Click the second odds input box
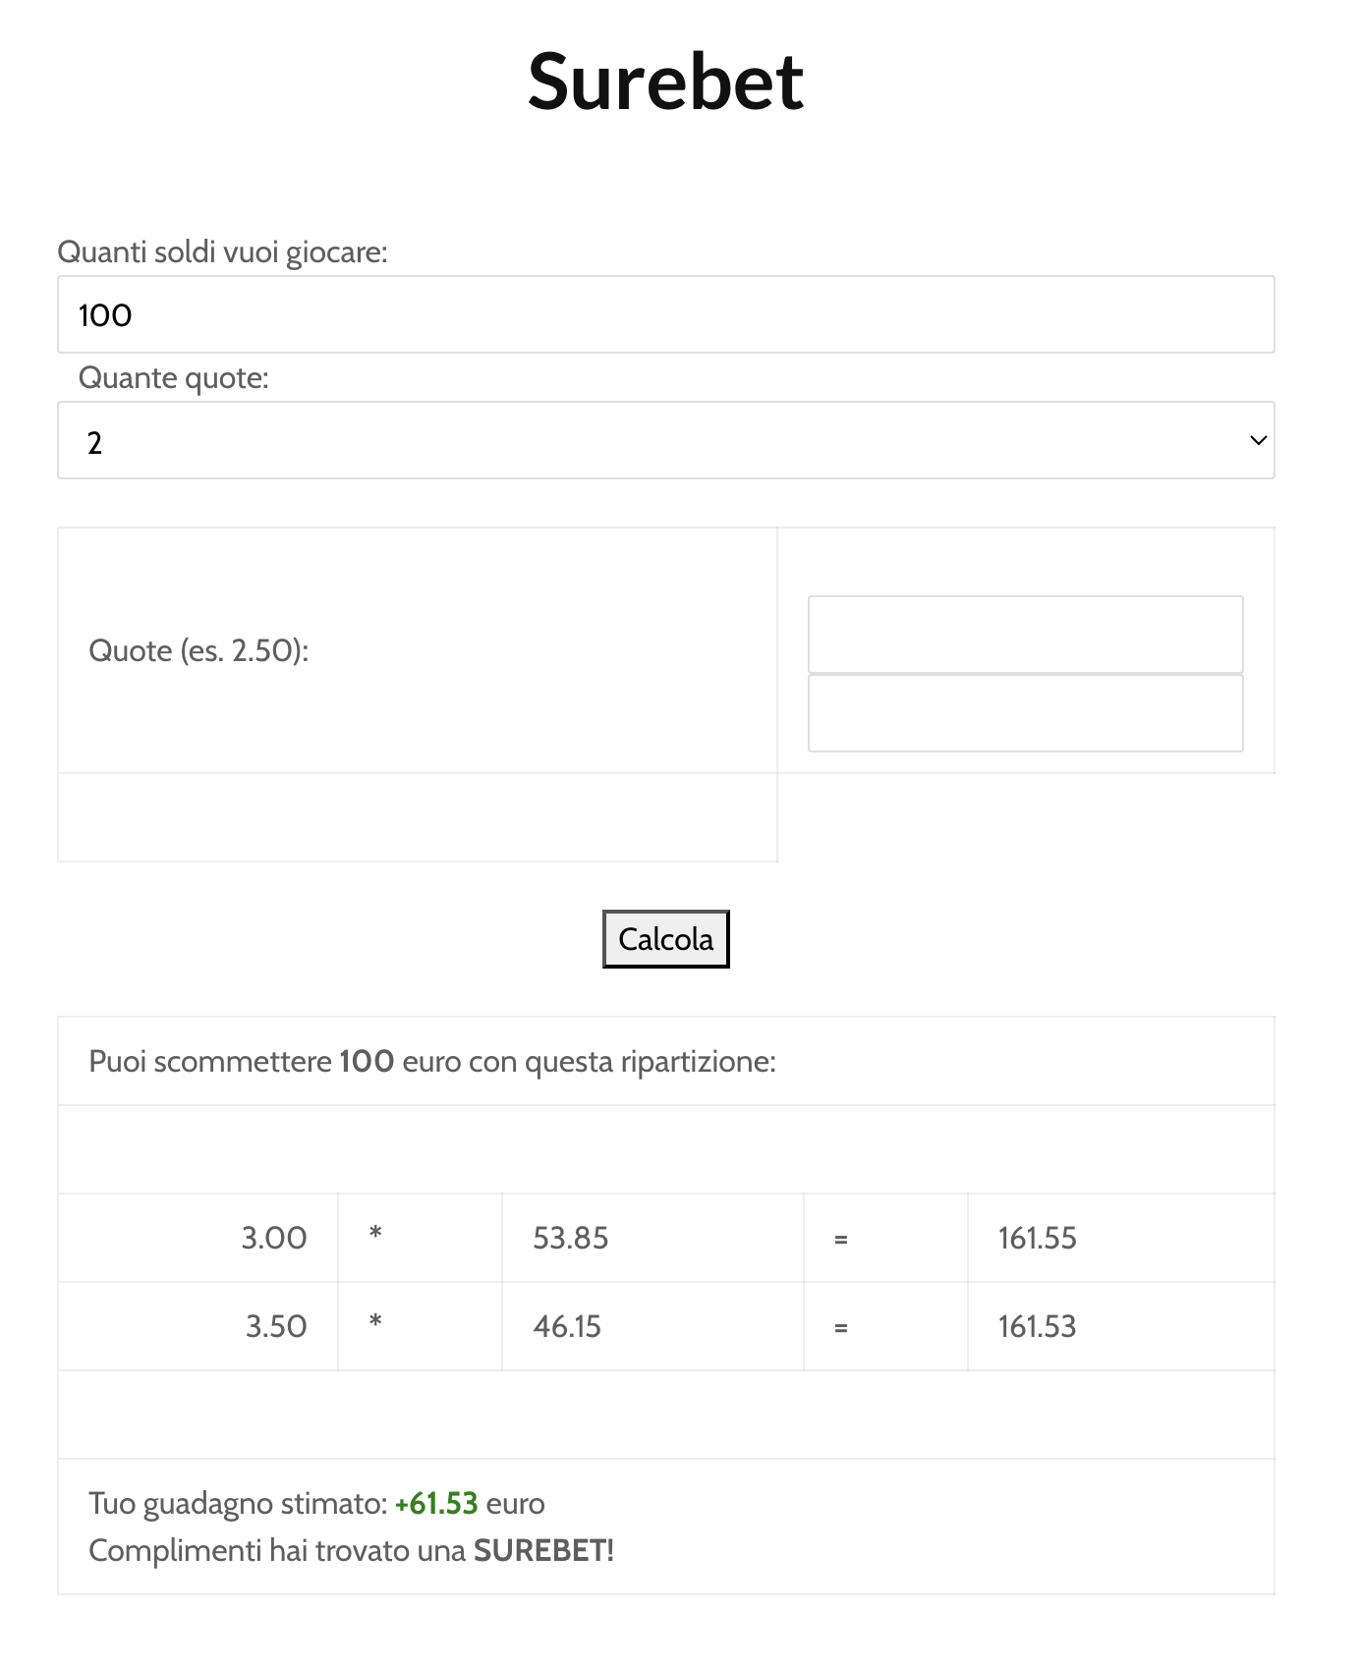Image resolution: width=1360 pixels, height=1666 pixels. click(1025, 713)
